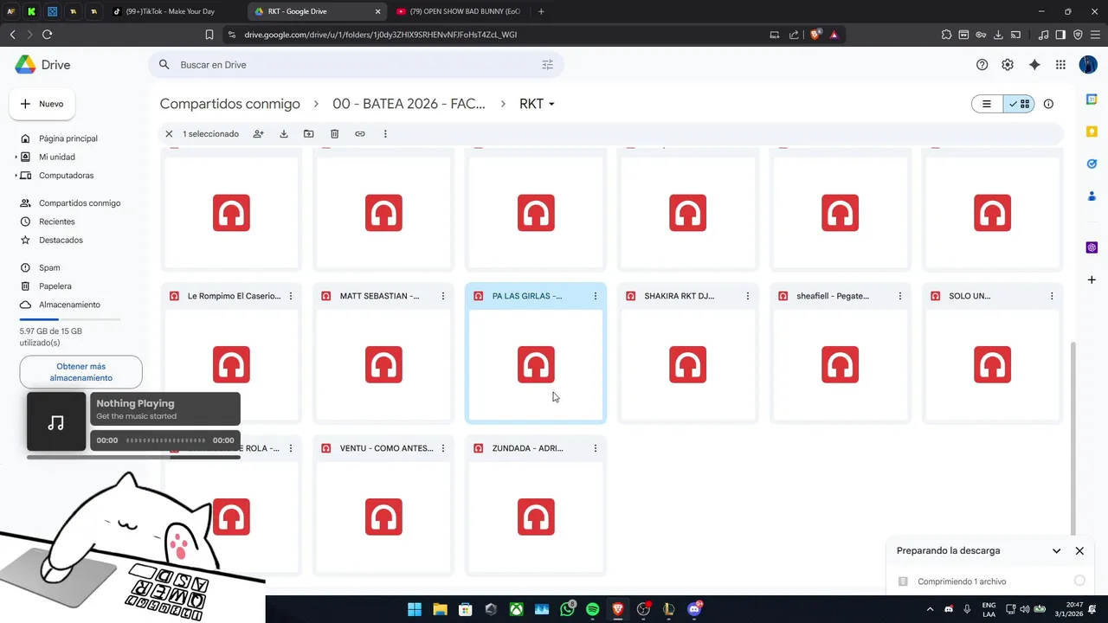
Task: Open Brave Shields lion icon
Action: pyautogui.click(x=815, y=35)
